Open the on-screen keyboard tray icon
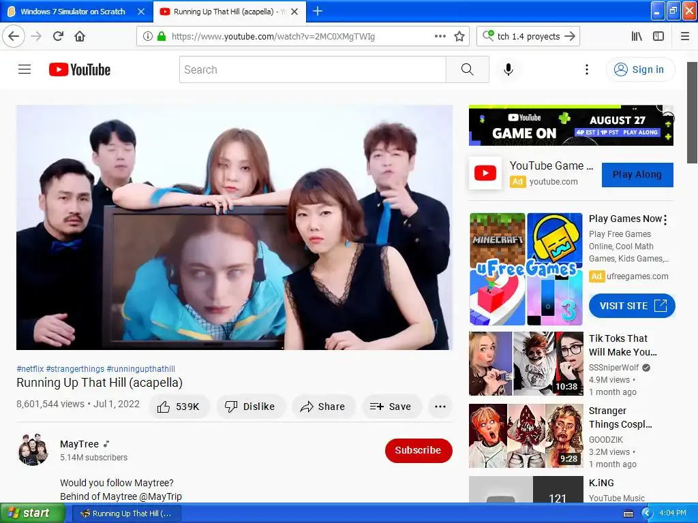Viewport: 698px width, 523px height. point(628,513)
